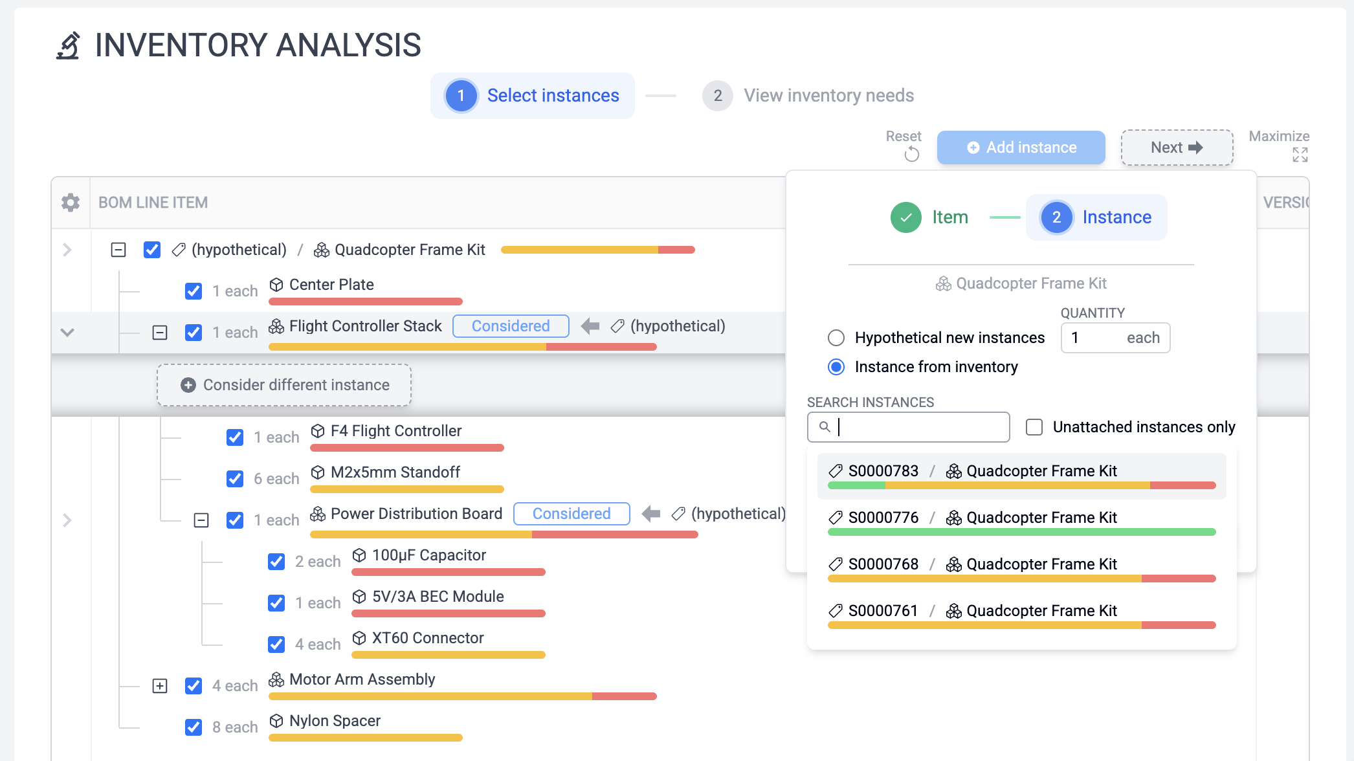Viewport: 1354px width, 761px height.
Task: Click the Quantity input field
Action: click(1094, 338)
